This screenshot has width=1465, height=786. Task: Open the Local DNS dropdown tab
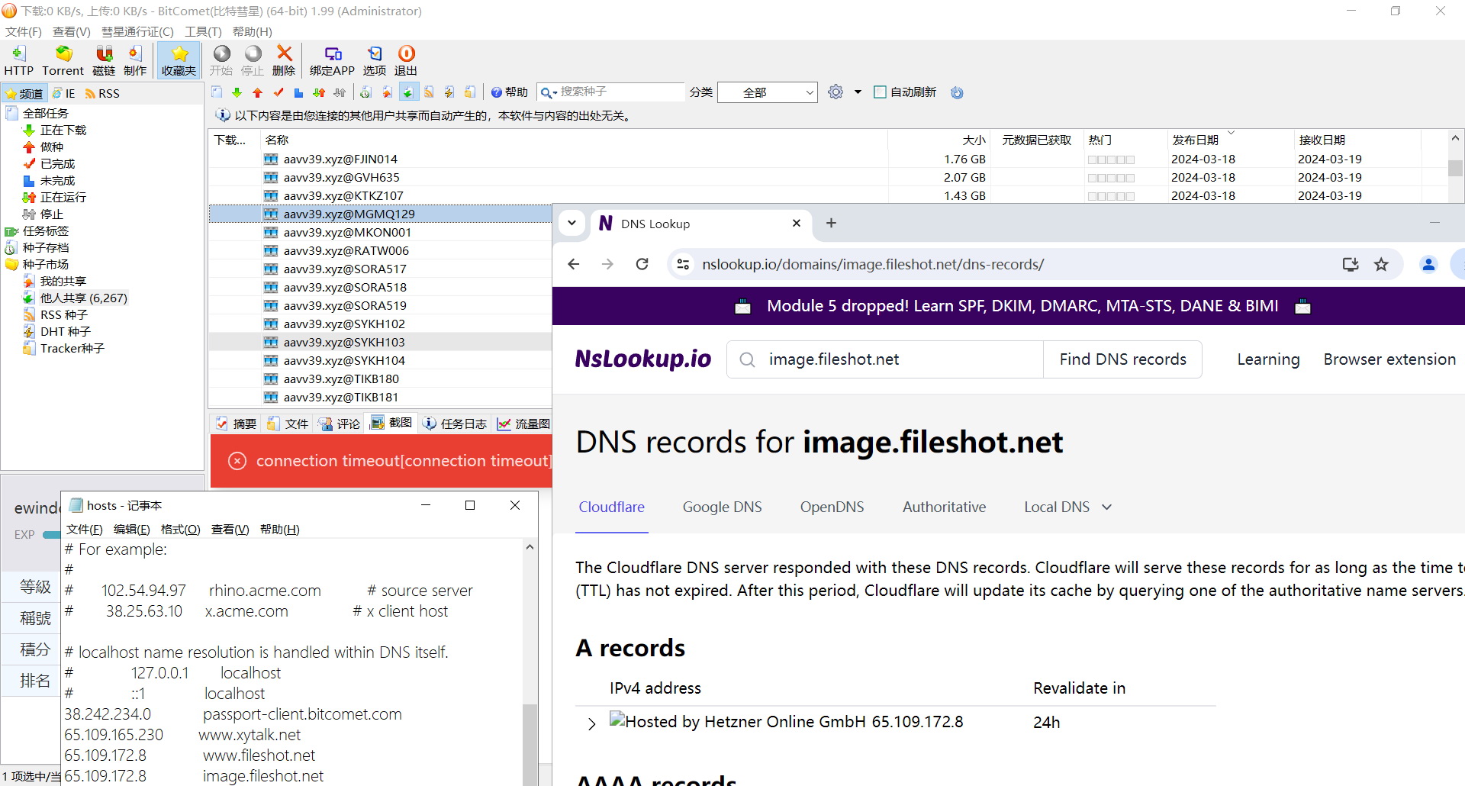coord(1067,507)
